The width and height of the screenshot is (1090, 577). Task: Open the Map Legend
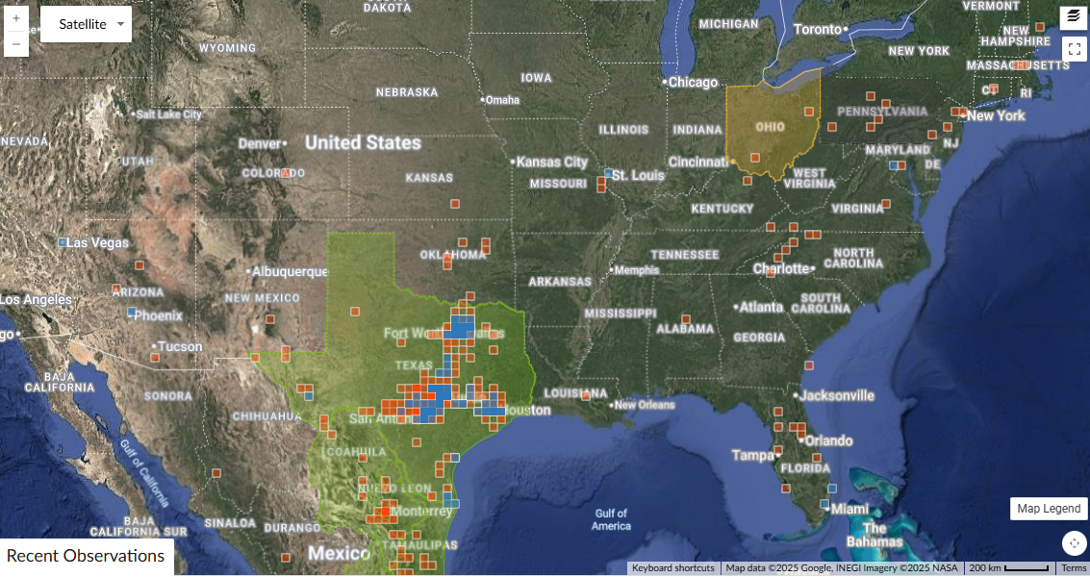point(1049,509)
